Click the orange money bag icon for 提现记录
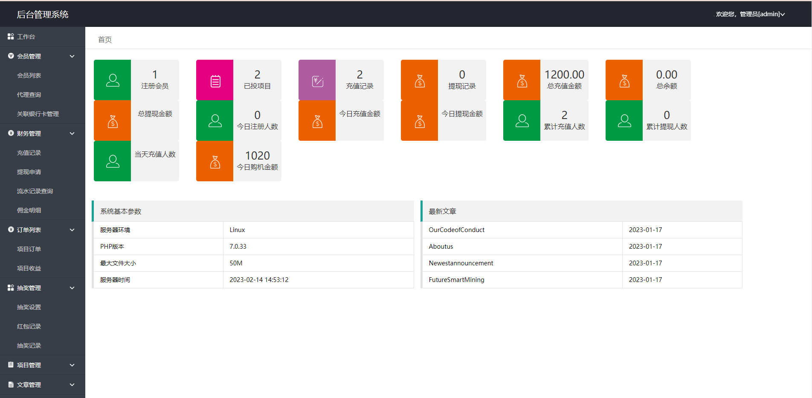 (x=420, y=80)
